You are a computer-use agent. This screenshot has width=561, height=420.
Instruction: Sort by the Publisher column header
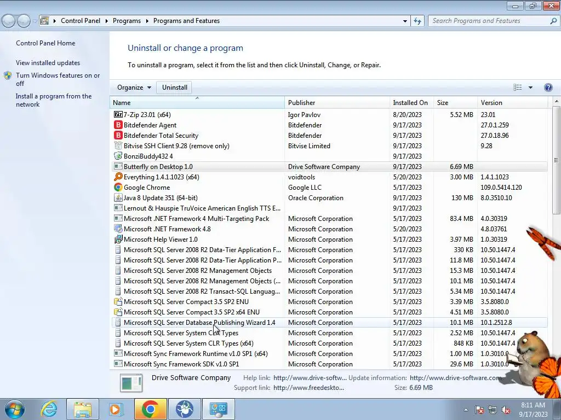(337, 102)
